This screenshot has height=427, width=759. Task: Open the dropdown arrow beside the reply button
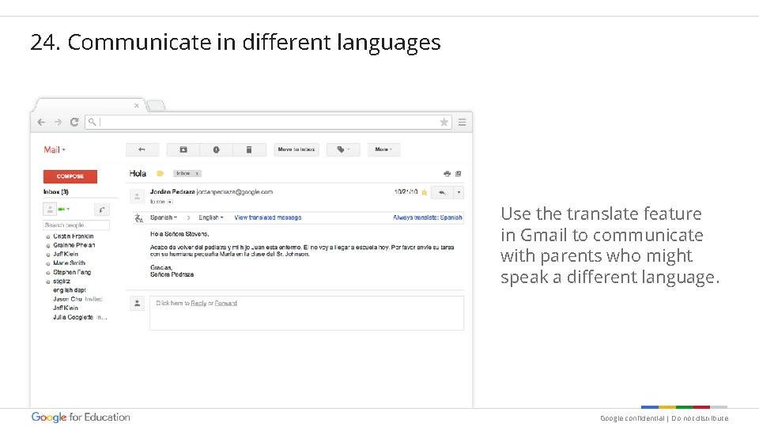point(459,192)
